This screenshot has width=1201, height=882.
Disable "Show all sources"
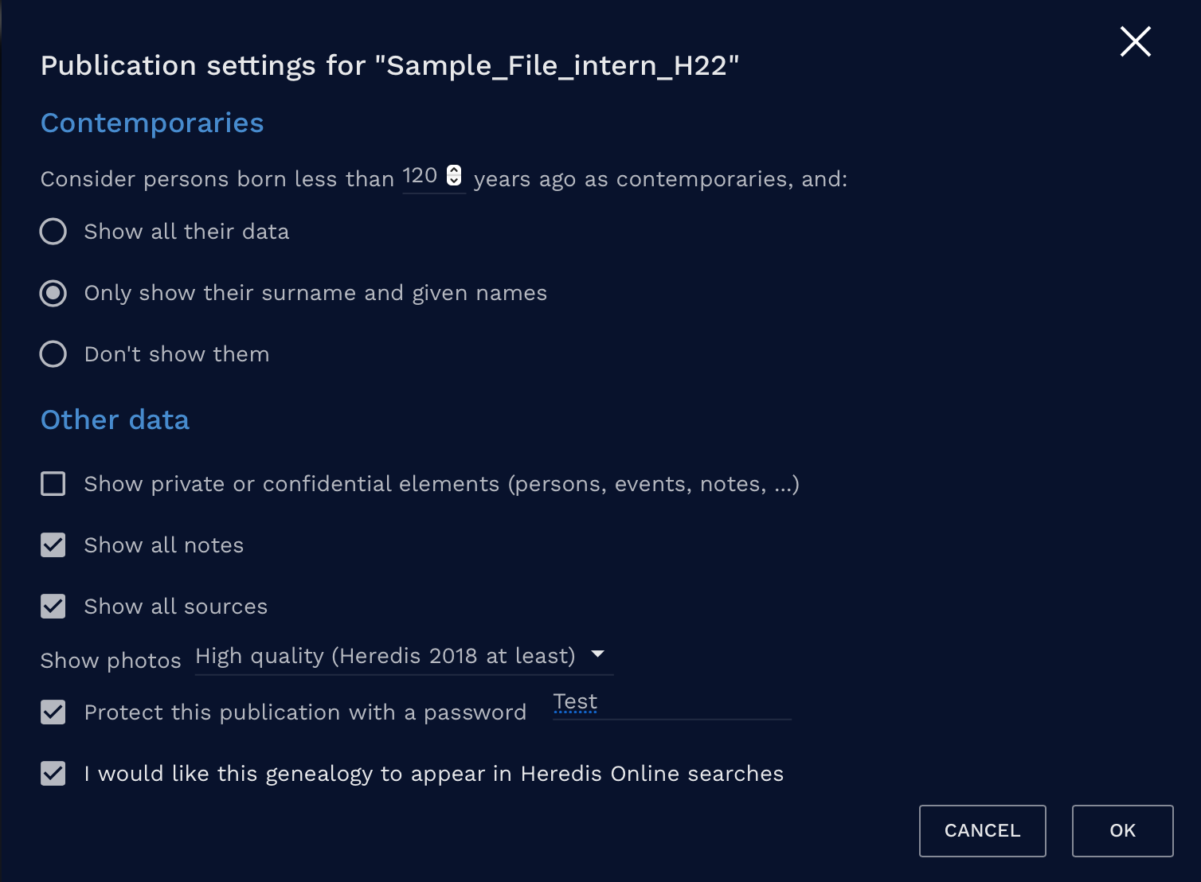(53, 606)
